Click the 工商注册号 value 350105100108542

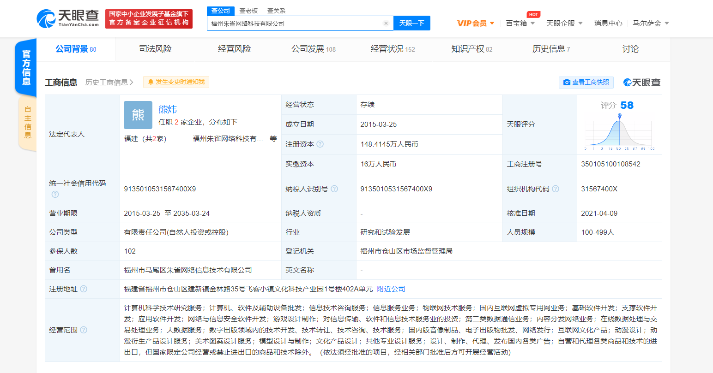click(x=610, y=164)
